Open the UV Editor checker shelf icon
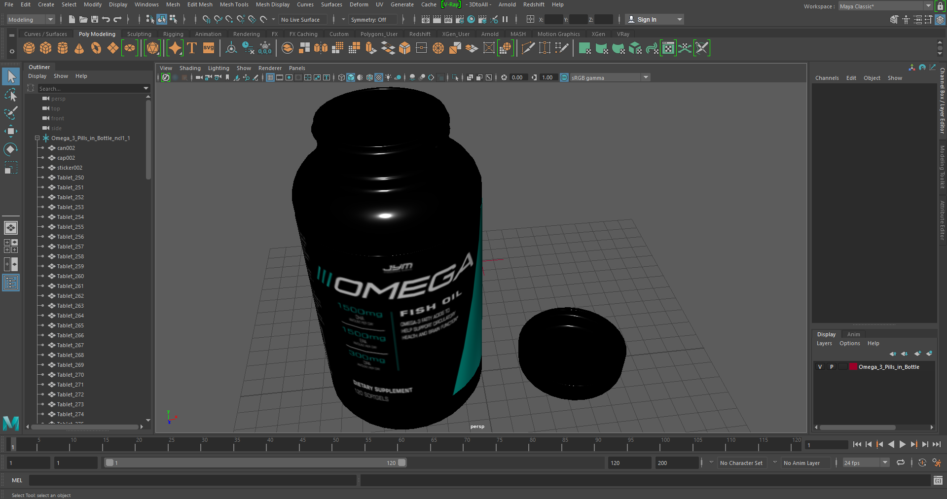 tap(668, 48)
